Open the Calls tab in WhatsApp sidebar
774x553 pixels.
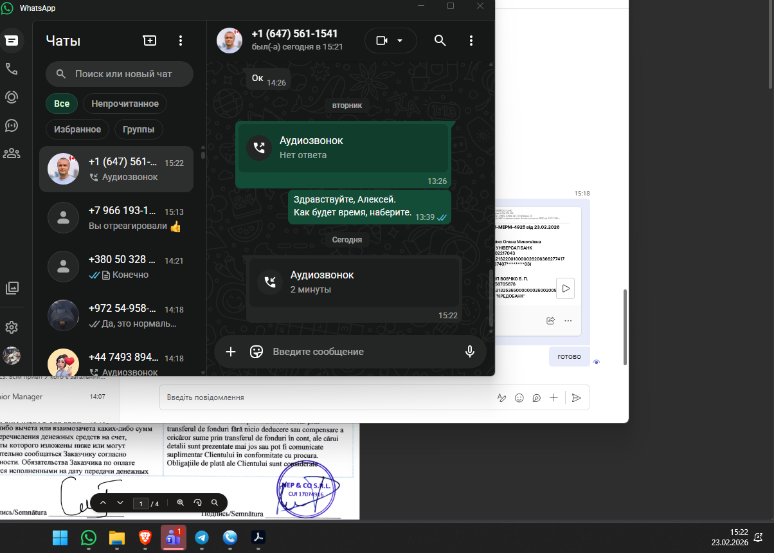click(x=11, y=69)
